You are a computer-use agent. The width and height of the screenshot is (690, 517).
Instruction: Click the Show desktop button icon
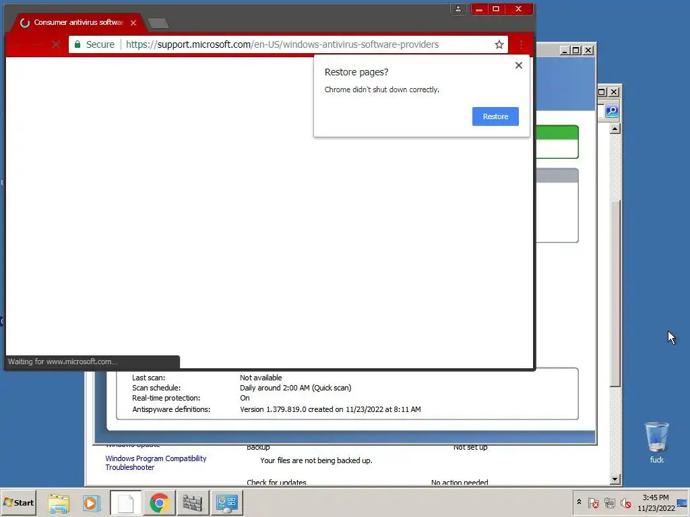682,503
